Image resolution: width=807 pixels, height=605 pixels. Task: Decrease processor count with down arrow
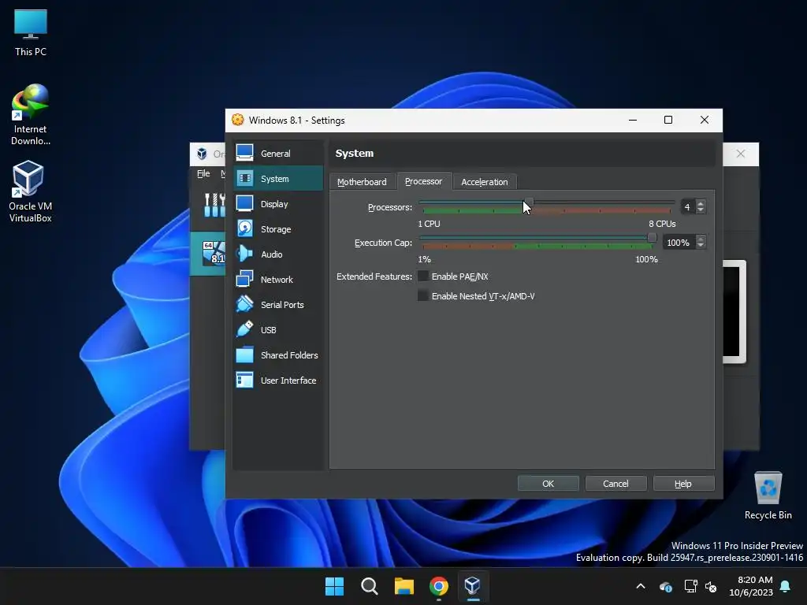point(701,210)
